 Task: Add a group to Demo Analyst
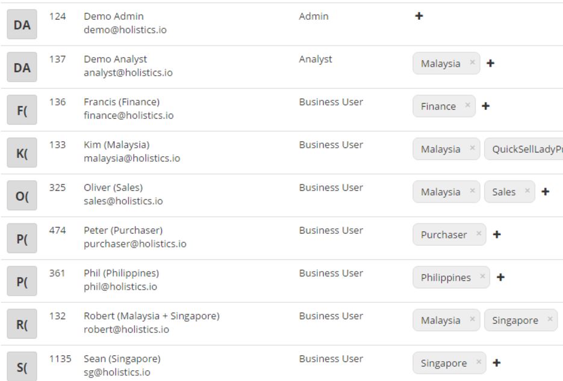pos(490,63)
